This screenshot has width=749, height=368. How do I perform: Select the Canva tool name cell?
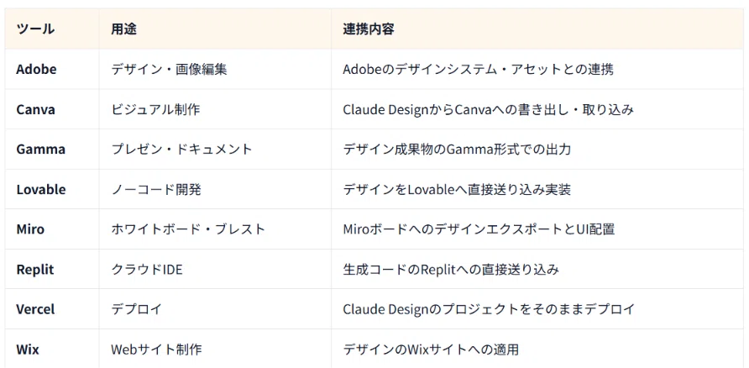pos(52,109)
